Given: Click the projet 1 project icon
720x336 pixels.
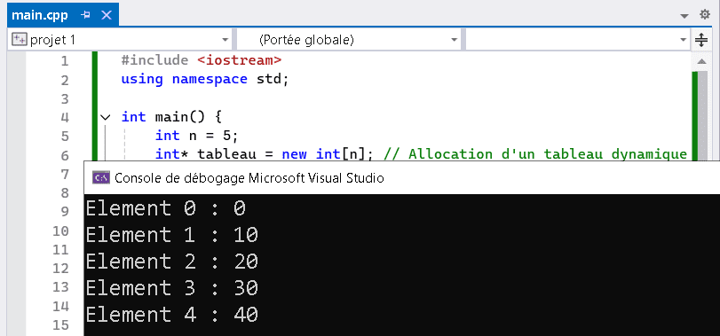Looking at the screenshot, I should 19,40.
